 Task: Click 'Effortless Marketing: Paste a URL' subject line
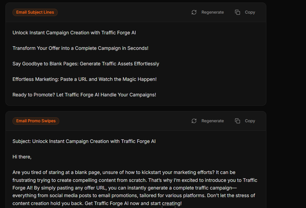coord(85,79)
